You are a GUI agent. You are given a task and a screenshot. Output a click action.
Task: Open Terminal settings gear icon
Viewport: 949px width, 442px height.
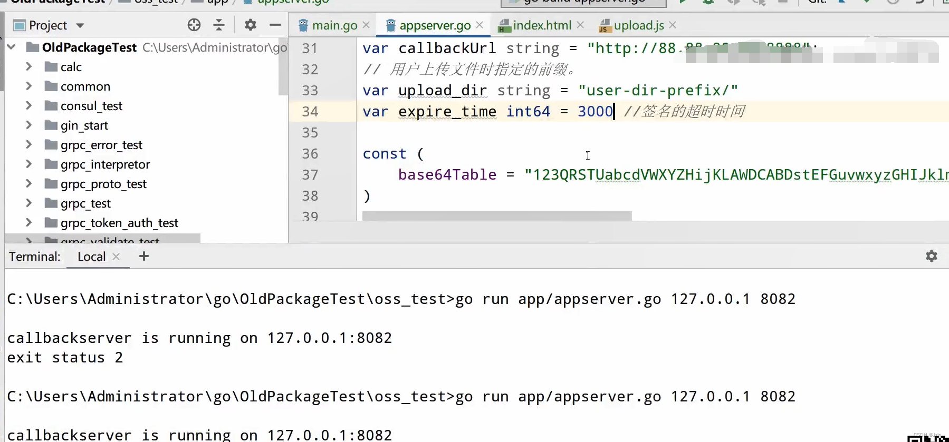[x=932, y=256]
